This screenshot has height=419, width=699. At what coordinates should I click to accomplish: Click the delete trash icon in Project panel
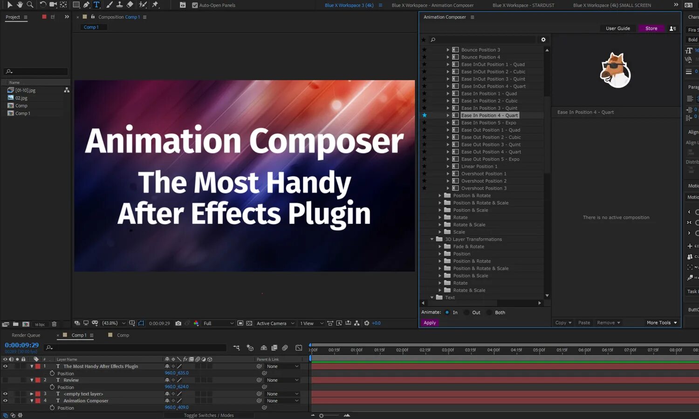[x=54, y=324]
